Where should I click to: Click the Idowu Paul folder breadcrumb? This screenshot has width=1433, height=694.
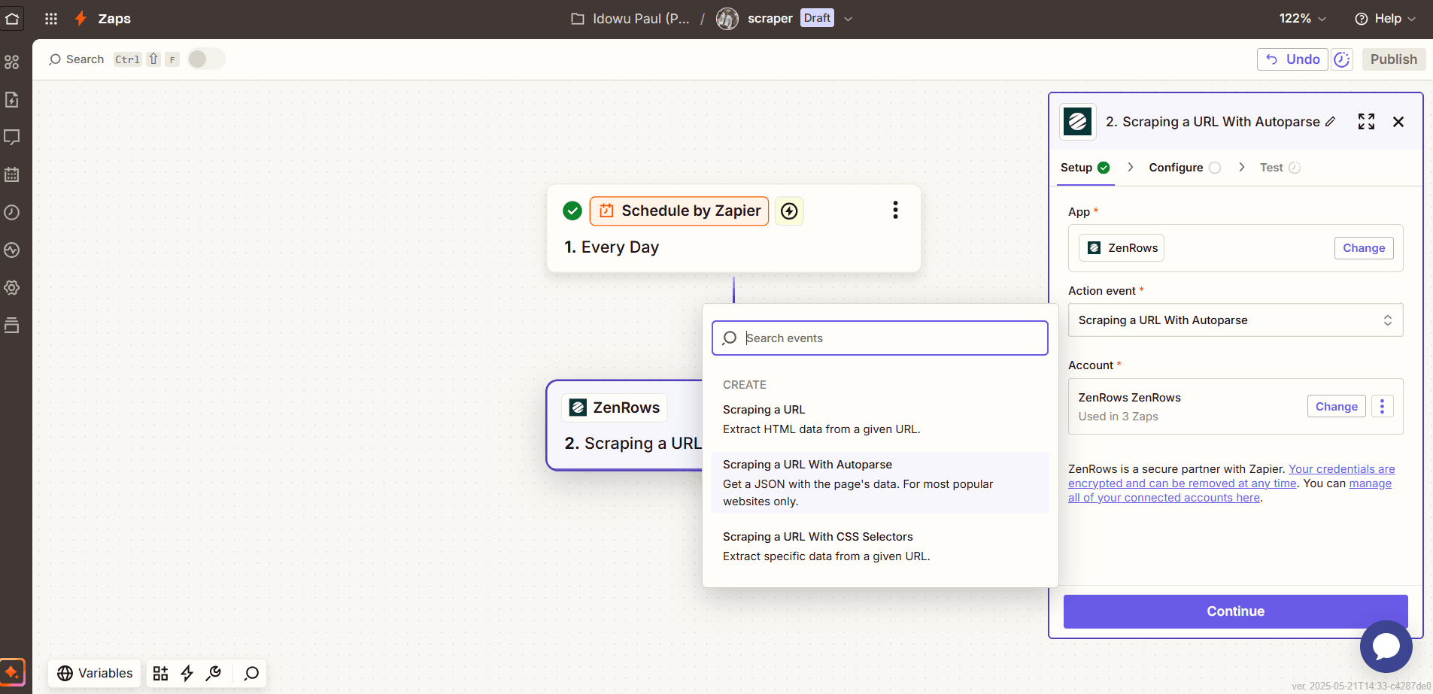coord(640,19)
